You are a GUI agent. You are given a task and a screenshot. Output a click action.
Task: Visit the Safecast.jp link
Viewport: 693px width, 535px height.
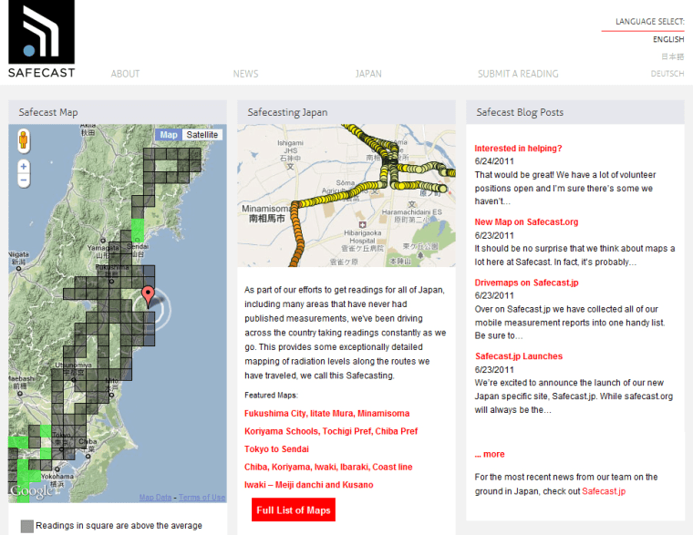tap(604, 491)
